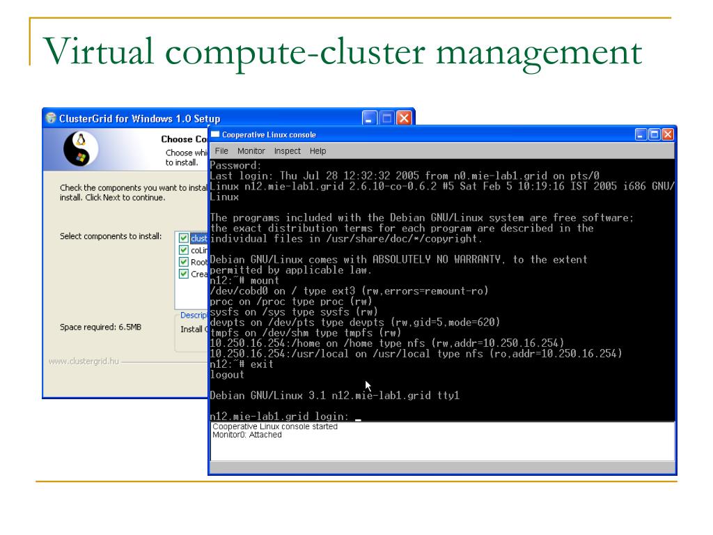This screenshot has width=713, height=535.
Task: Click the 'n12:~# mount' command line
Action: coord(244,281)
